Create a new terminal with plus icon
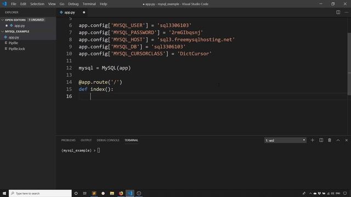The height and width of the screenshot is (197, 351). tap(313, 140)
